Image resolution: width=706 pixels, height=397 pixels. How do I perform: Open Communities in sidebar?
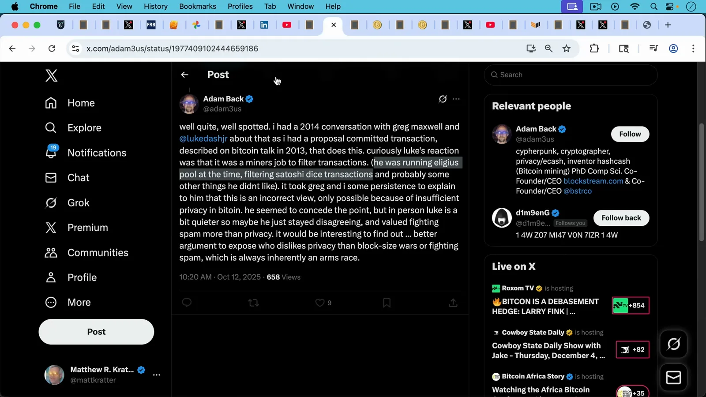tap(86, 253)
